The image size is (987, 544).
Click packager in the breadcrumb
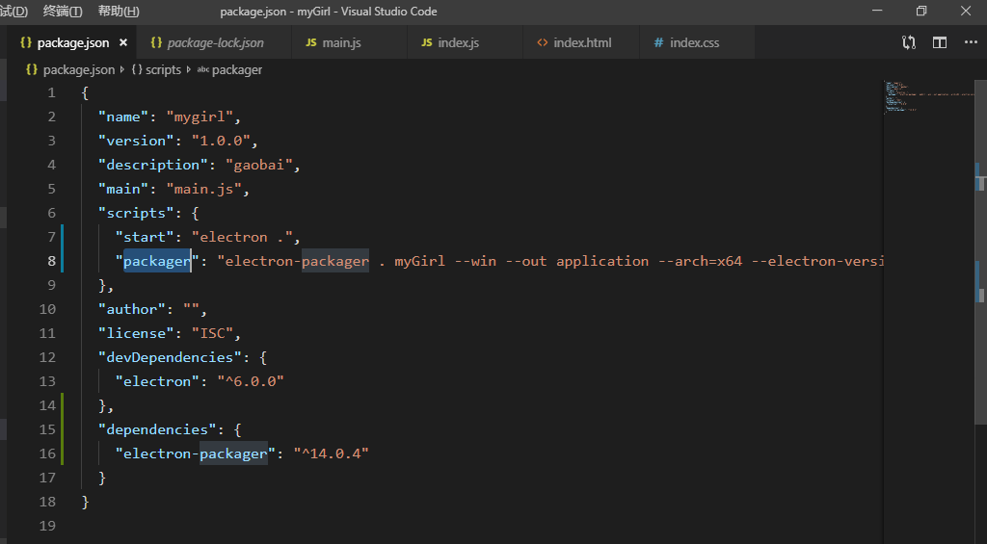click(x=237, y=70)
